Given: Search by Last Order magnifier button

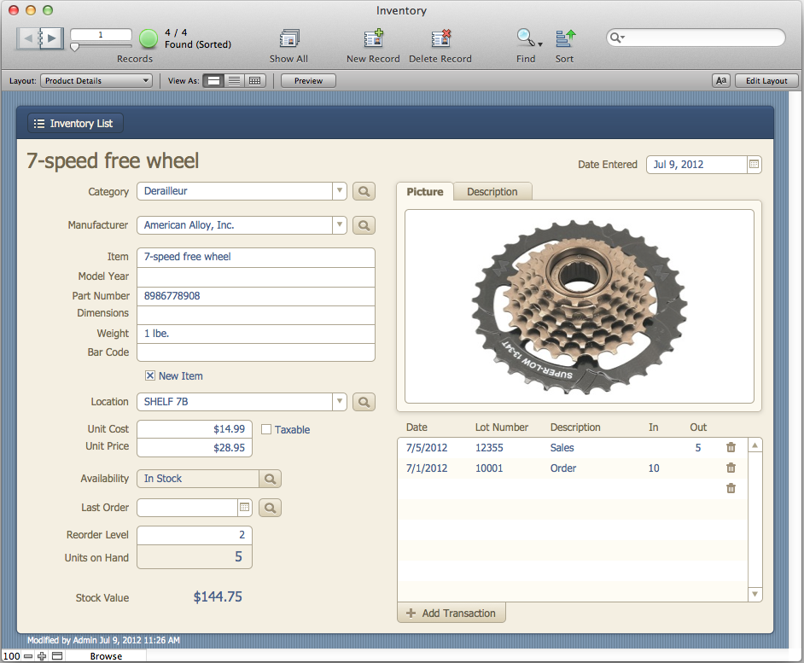Looking at the screenshot, I should (271, 508).
